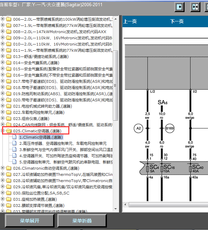Open folder icon for 006 2.0L 100kW diesel
Viewport: 208px width, 230px height.
coord(9,19)
